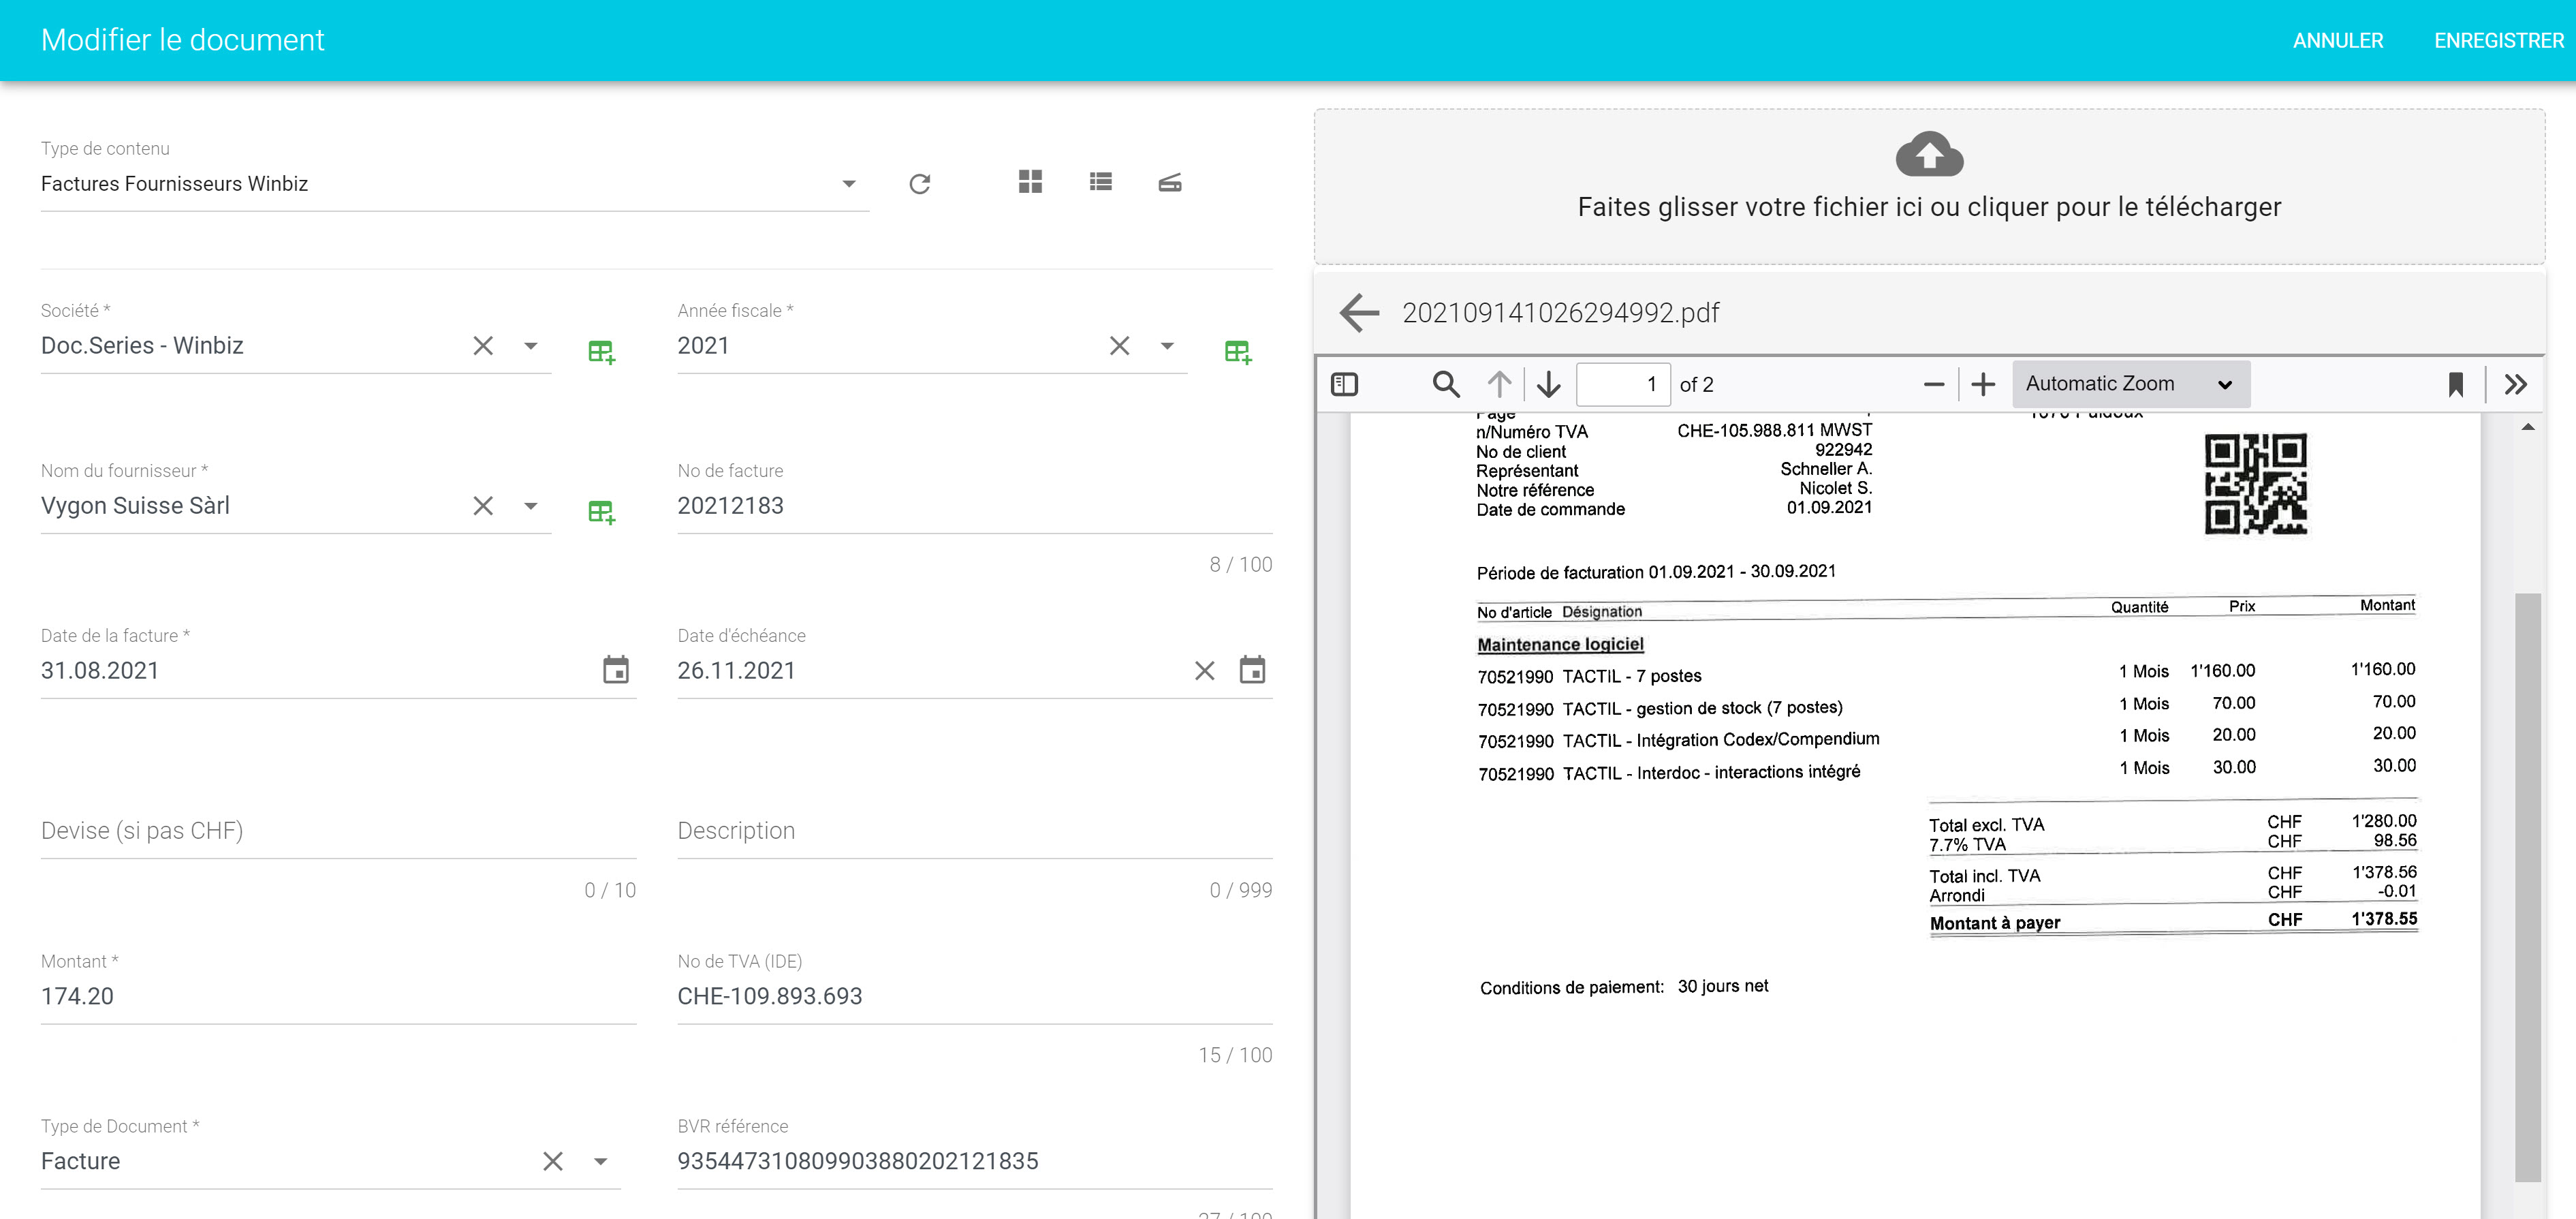Open calendar for Date d'échéance
Viewport: 2576px width, 1219px height.
tap(1252, 670)
